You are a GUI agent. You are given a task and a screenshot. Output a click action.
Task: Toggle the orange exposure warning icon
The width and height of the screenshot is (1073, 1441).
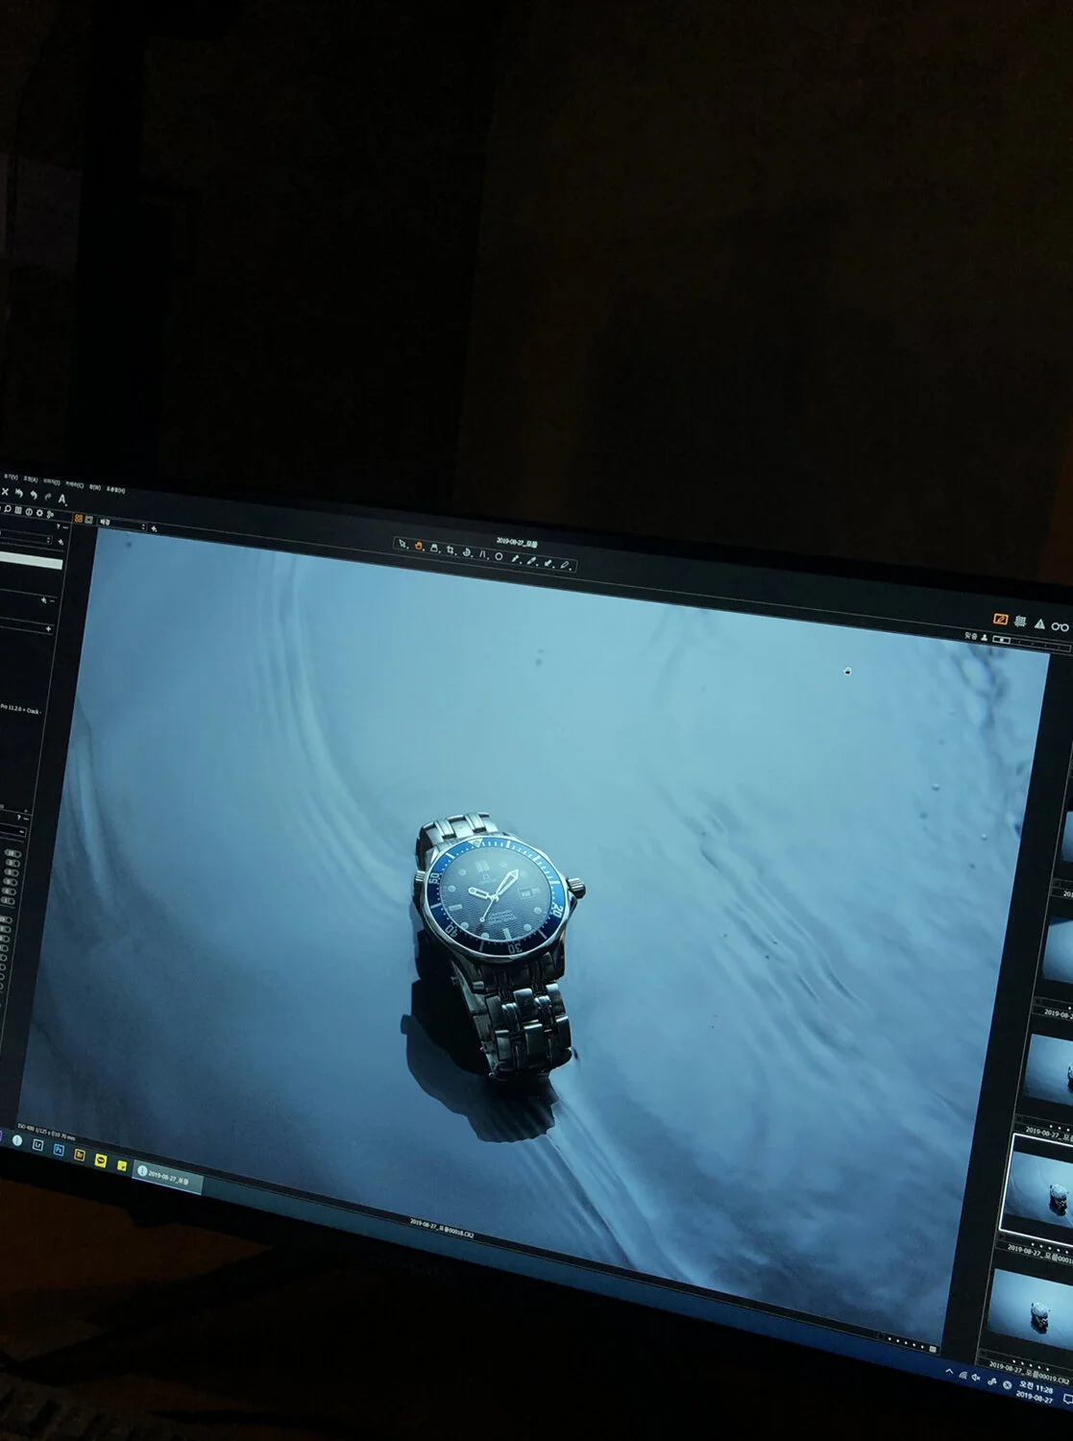click(1001, 619)
